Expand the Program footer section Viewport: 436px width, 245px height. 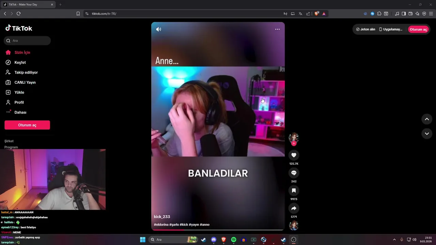(x=11, y=147)
